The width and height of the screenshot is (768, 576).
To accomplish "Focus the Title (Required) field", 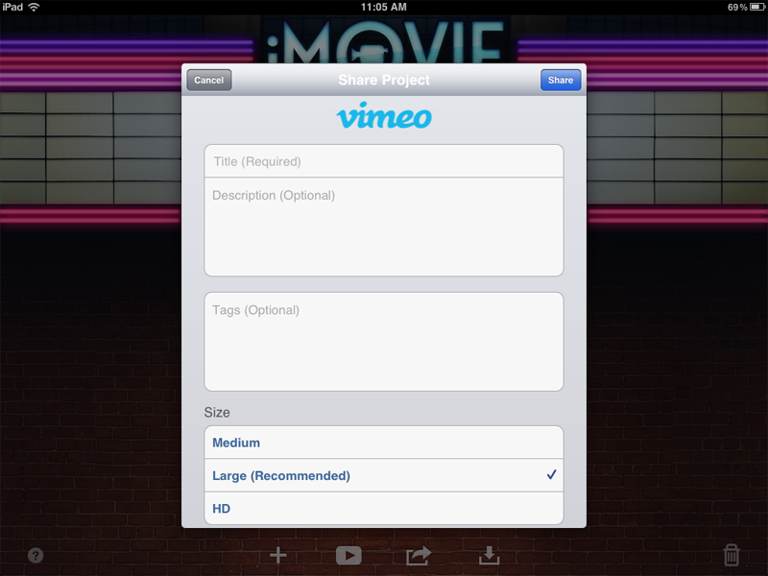I will point(384,161).
